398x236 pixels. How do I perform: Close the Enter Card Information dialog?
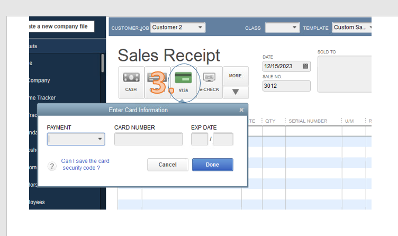tap(241, 110)
